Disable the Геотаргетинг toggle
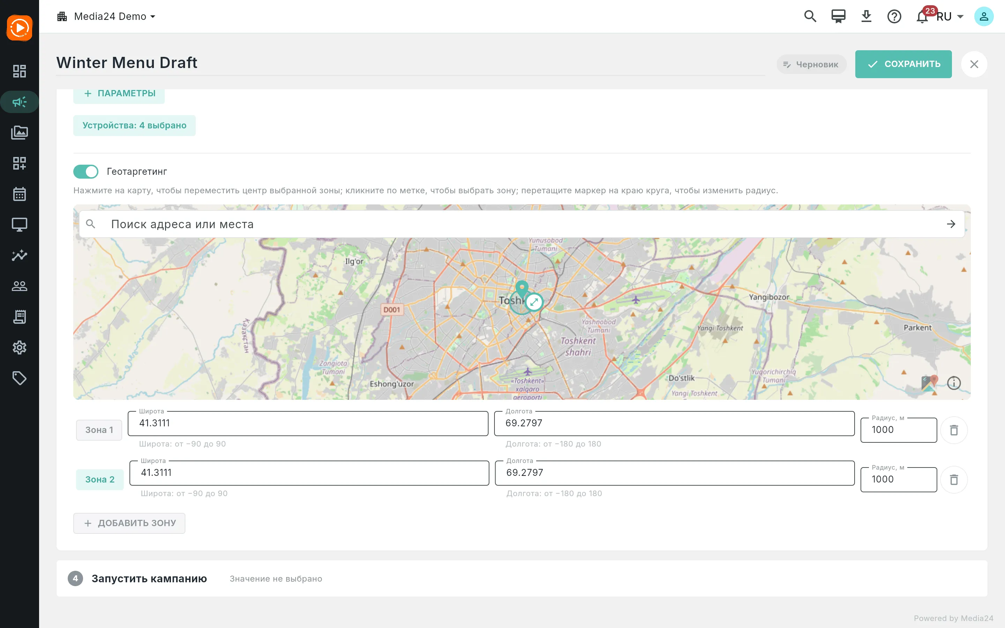Image resolution: width=1005 pixels, height=628 pixels. coord(86,172)
